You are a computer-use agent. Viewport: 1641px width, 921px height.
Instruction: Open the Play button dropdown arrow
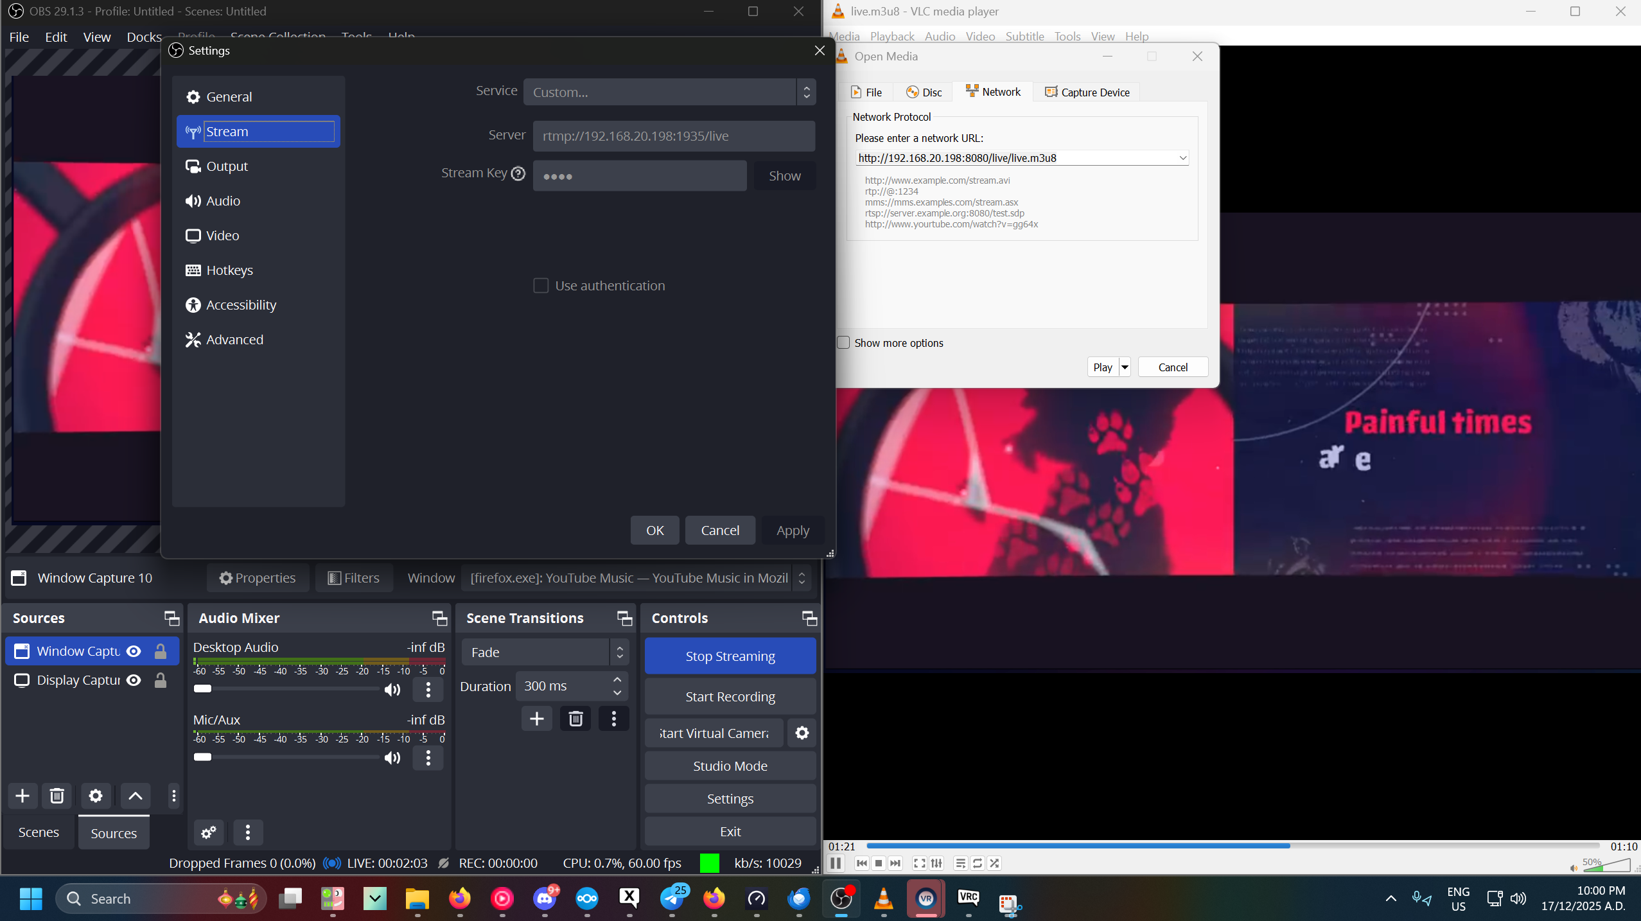(x=1125, y=367)
